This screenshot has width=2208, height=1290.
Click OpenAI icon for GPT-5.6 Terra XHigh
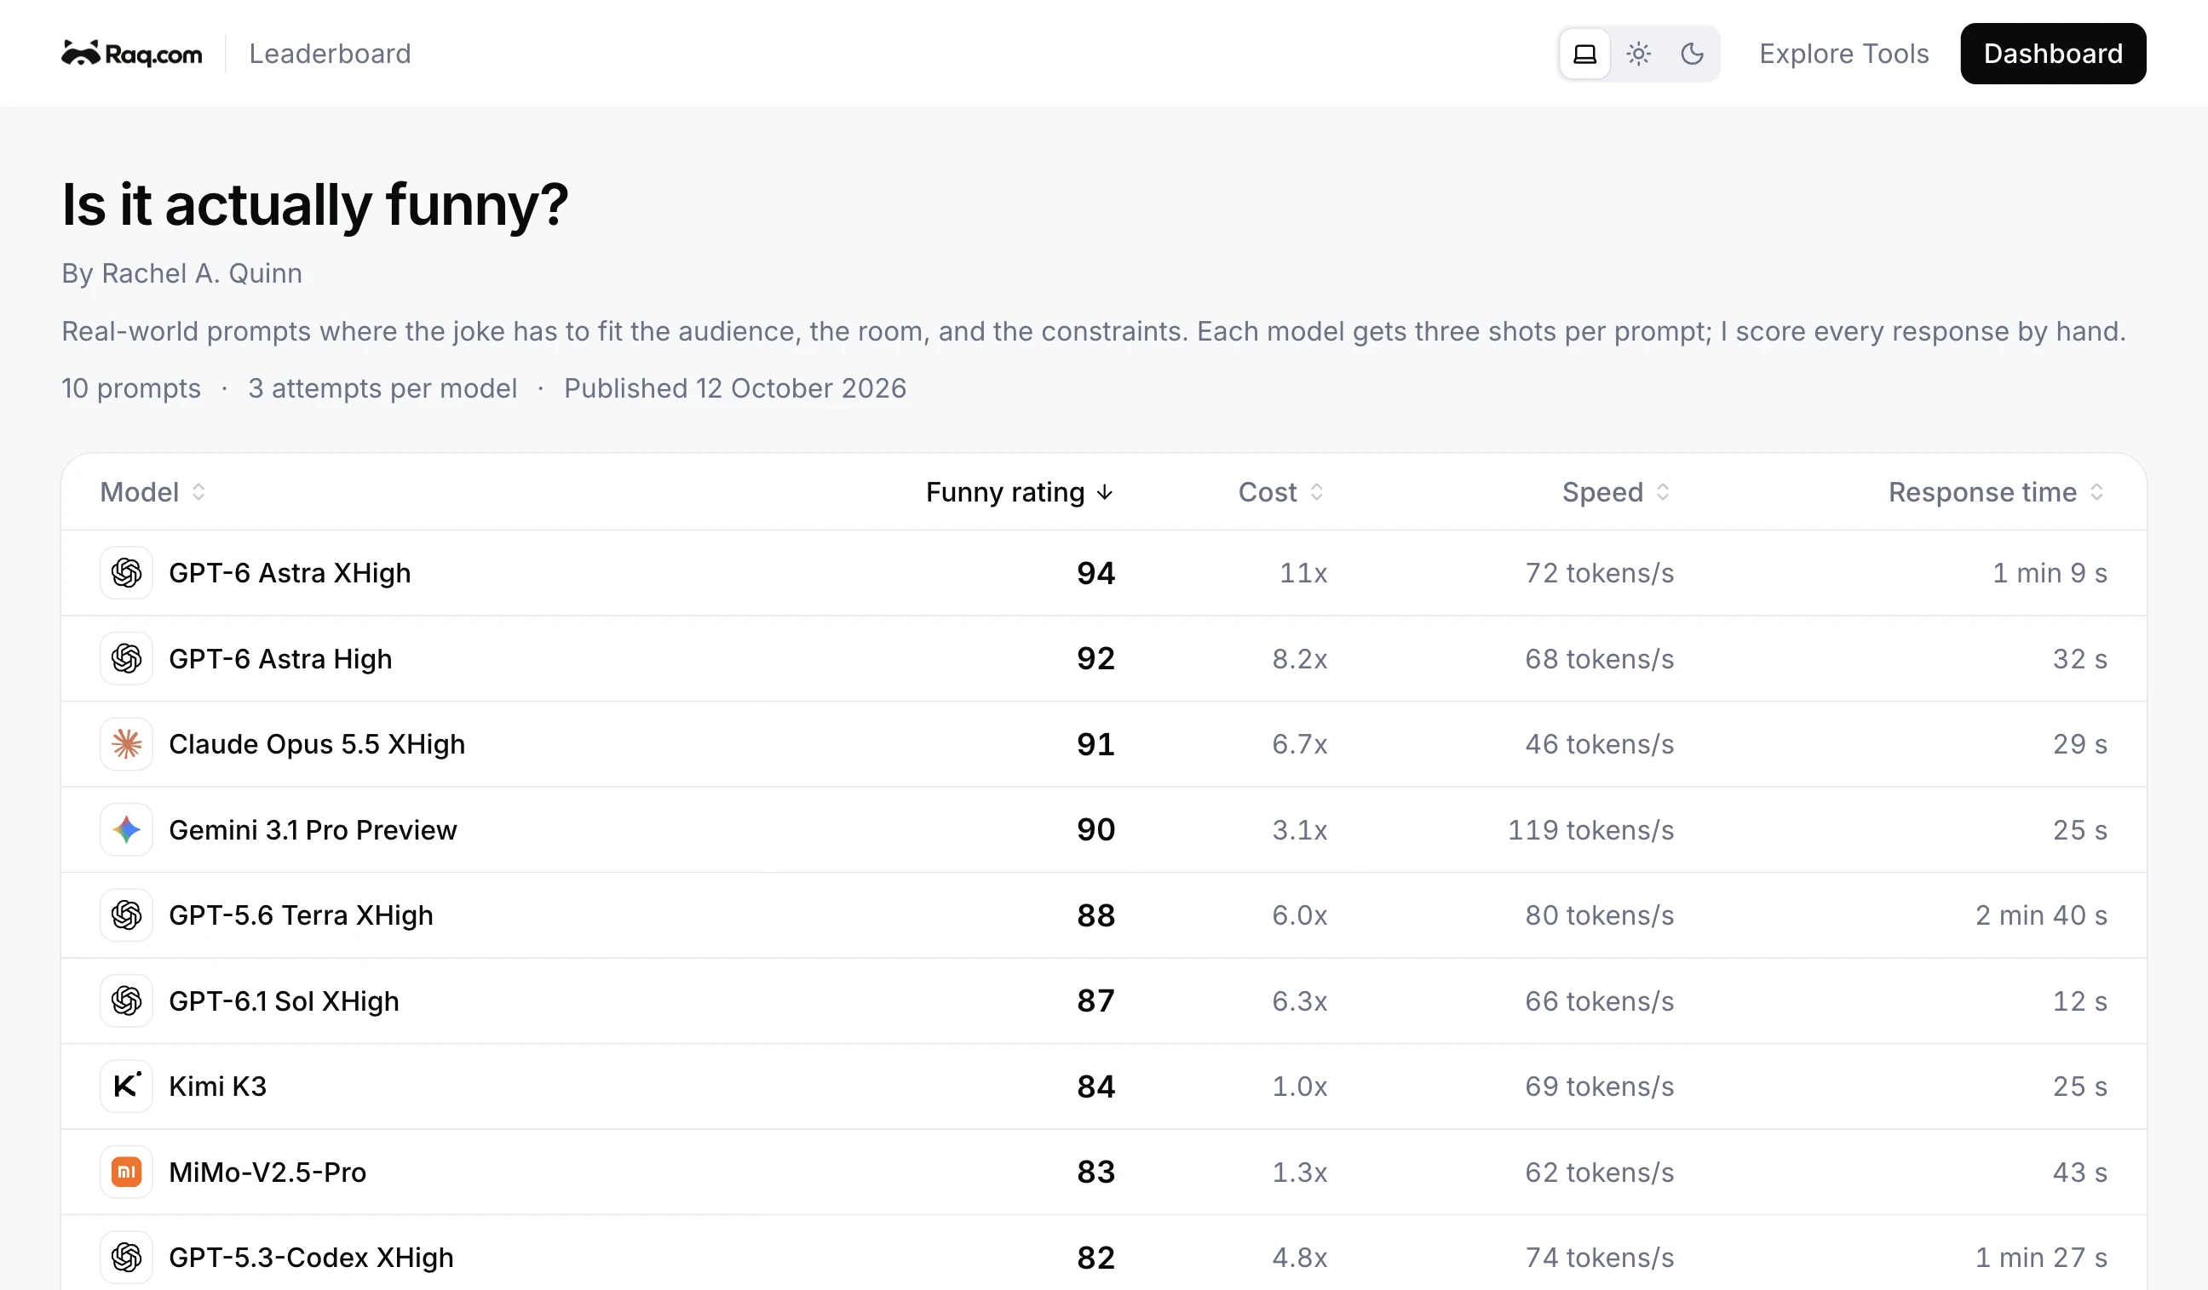point(126,915)
